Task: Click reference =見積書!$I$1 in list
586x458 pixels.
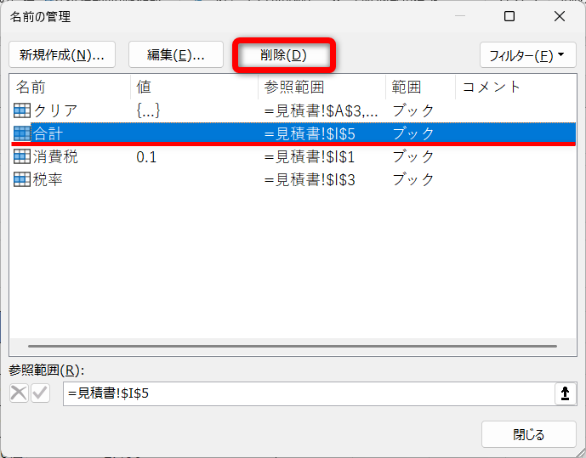Action: [x=310, y=157]
